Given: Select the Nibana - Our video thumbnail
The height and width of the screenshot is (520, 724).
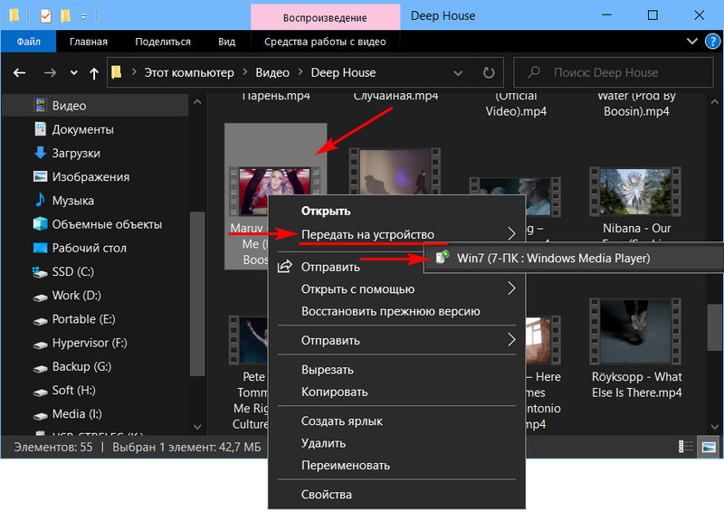Looking at the screenshot, I should click(x=635, y=192).
